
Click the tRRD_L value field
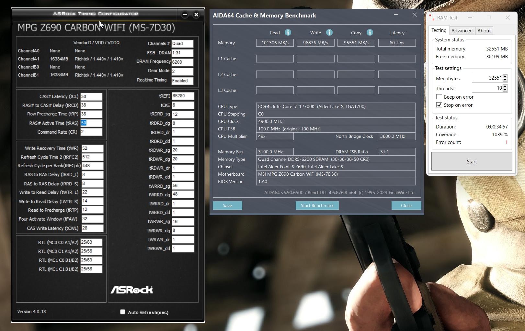[x=92, y=175]
